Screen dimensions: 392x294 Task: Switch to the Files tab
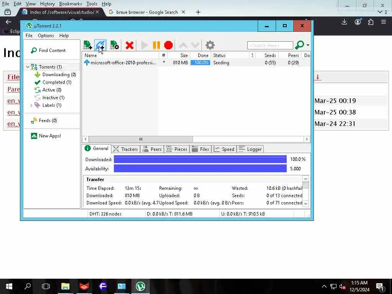(x=201, y=149)
